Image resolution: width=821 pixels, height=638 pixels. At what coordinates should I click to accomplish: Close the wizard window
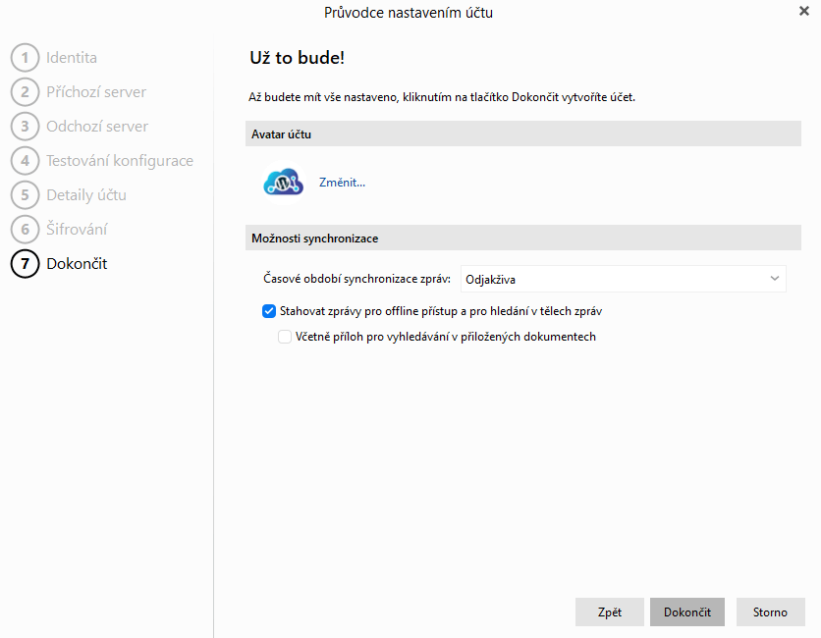pos(804,12)
